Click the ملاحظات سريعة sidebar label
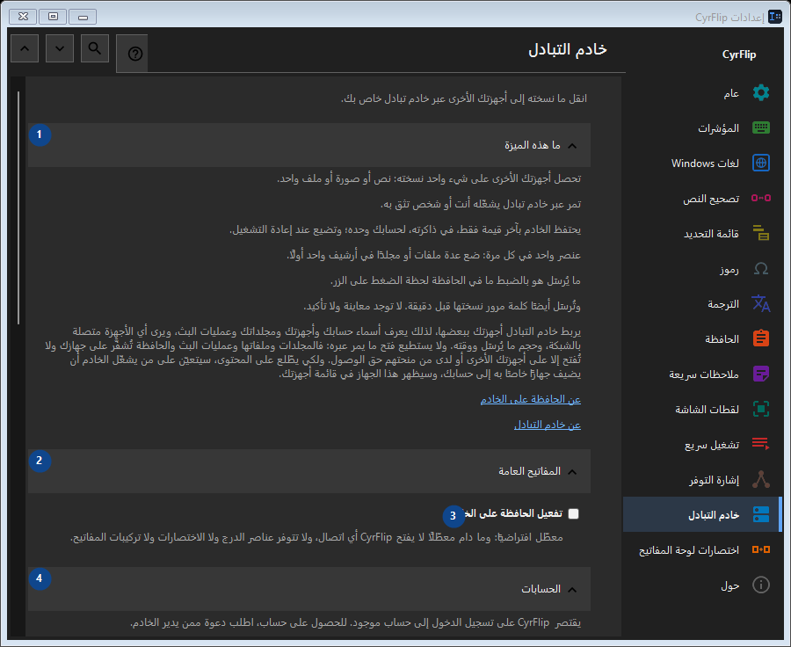Viewport: 791px width, 647px height. point(704,374)
